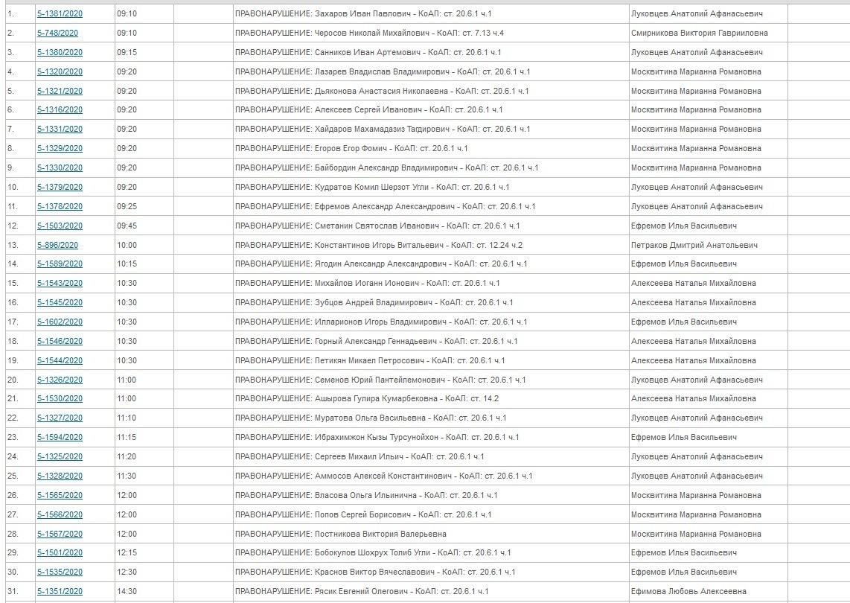Screen dimensions: 850x603
Task: Click case number 5-1320/2020
Action: tap(60, 71)
